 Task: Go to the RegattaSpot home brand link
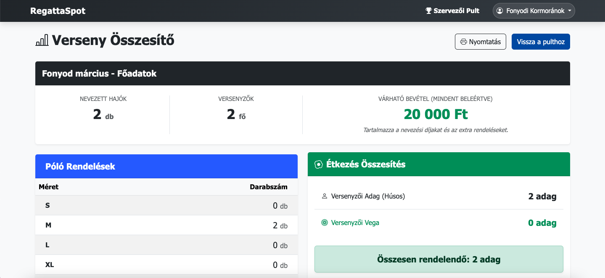pos(58,11)
